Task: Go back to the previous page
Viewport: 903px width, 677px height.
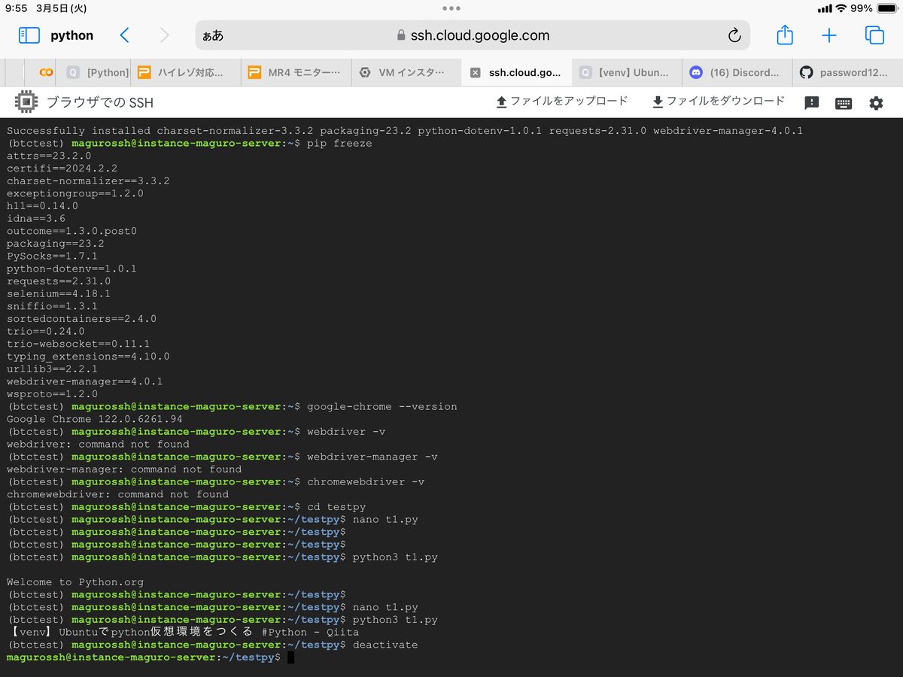Action: click(125, 35)
